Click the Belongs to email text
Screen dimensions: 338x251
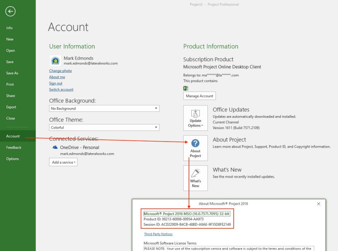[x=211, y=75]
